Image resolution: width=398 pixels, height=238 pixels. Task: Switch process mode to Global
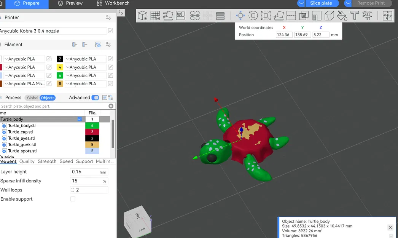tap(32, 98)
